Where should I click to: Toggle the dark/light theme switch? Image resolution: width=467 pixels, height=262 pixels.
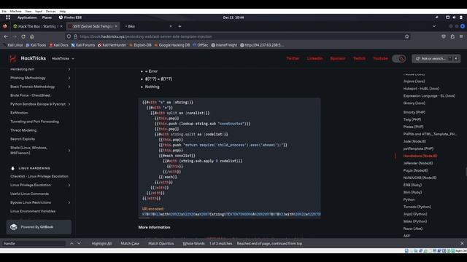tap(399, 58)
